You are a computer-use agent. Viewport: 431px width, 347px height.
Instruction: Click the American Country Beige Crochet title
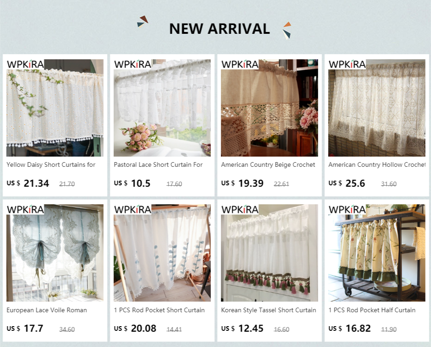(x=268, y=164)
